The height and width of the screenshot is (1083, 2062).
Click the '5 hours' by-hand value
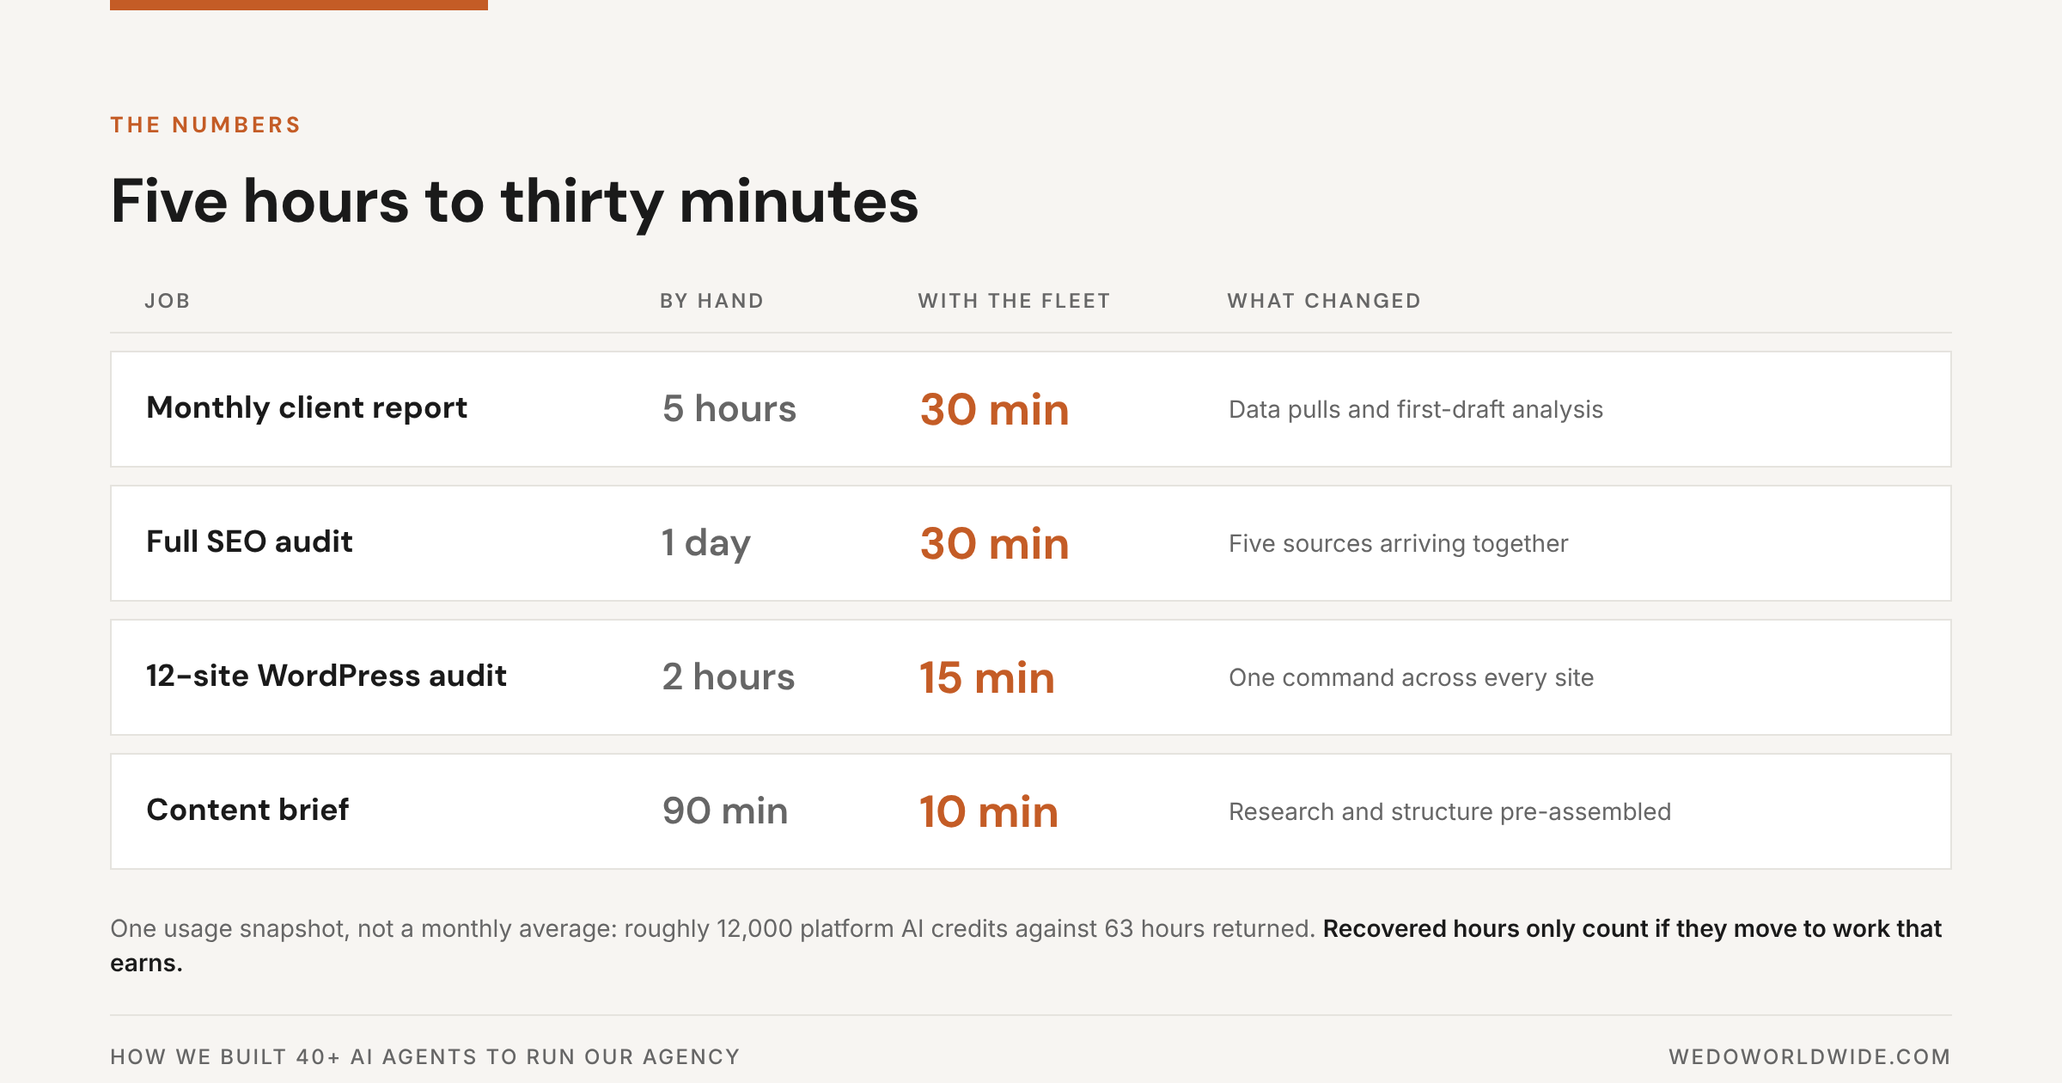coord(729,409)
